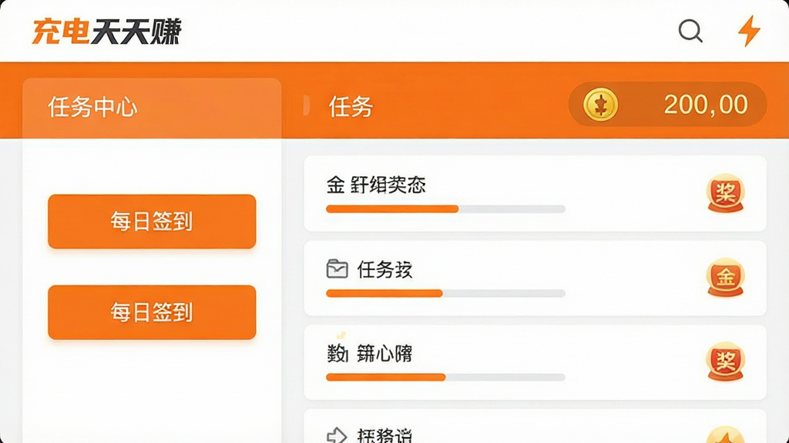
Task: Click the lower 每日签到 button
Action: [x=152, y=312]
